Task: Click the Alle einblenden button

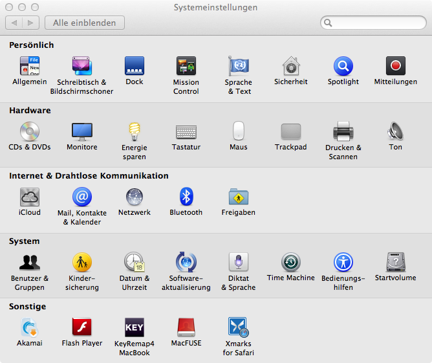Action: pyautogui.click(x=85, y=23)
